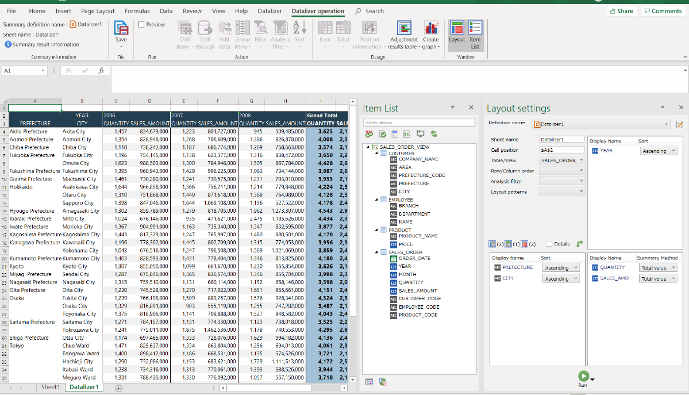Screen dimensions: 689x395
Task: Click Summary result information link
Action: tap(45, 44)
